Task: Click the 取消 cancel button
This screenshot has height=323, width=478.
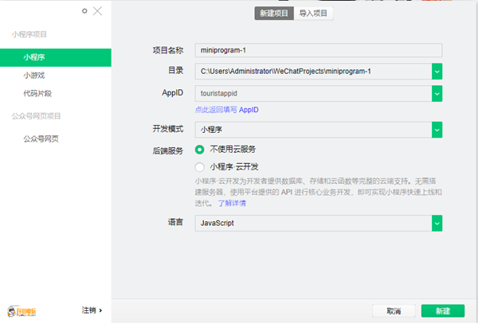Action: coord(394,309)
